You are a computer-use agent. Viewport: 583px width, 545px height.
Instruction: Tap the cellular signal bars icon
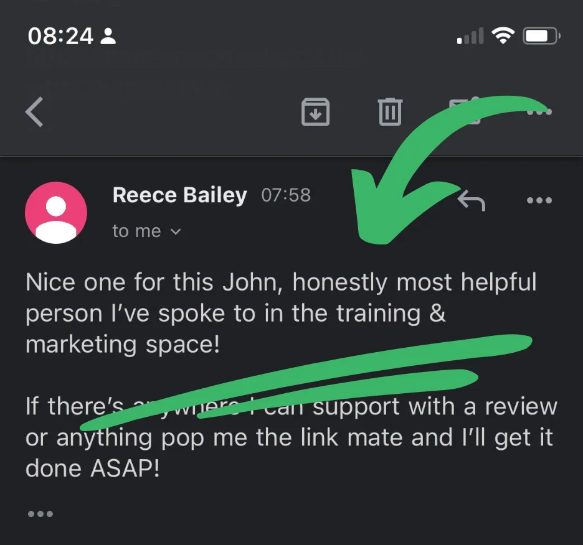[470, 36]
